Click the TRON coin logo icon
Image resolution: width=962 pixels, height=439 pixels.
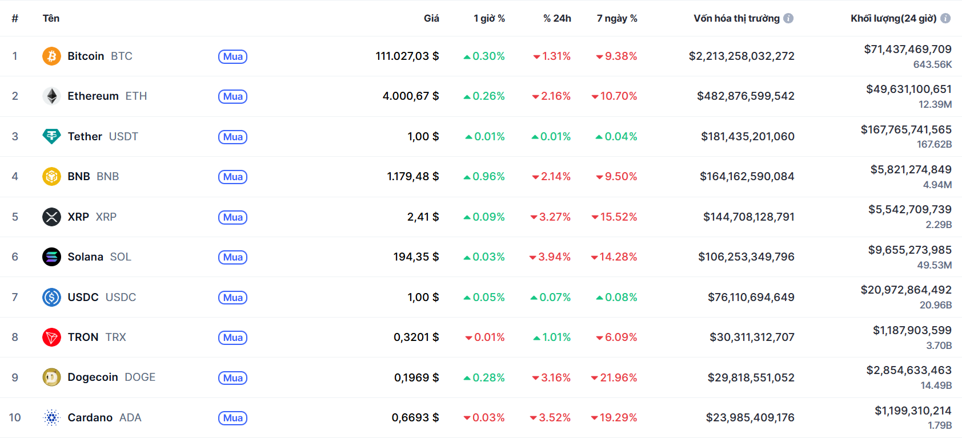[51, 338]
